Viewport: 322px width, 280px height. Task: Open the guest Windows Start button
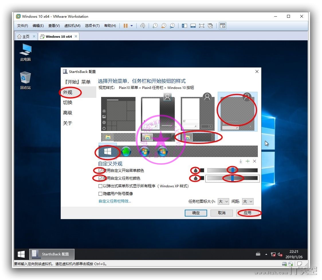coord(21,254)
